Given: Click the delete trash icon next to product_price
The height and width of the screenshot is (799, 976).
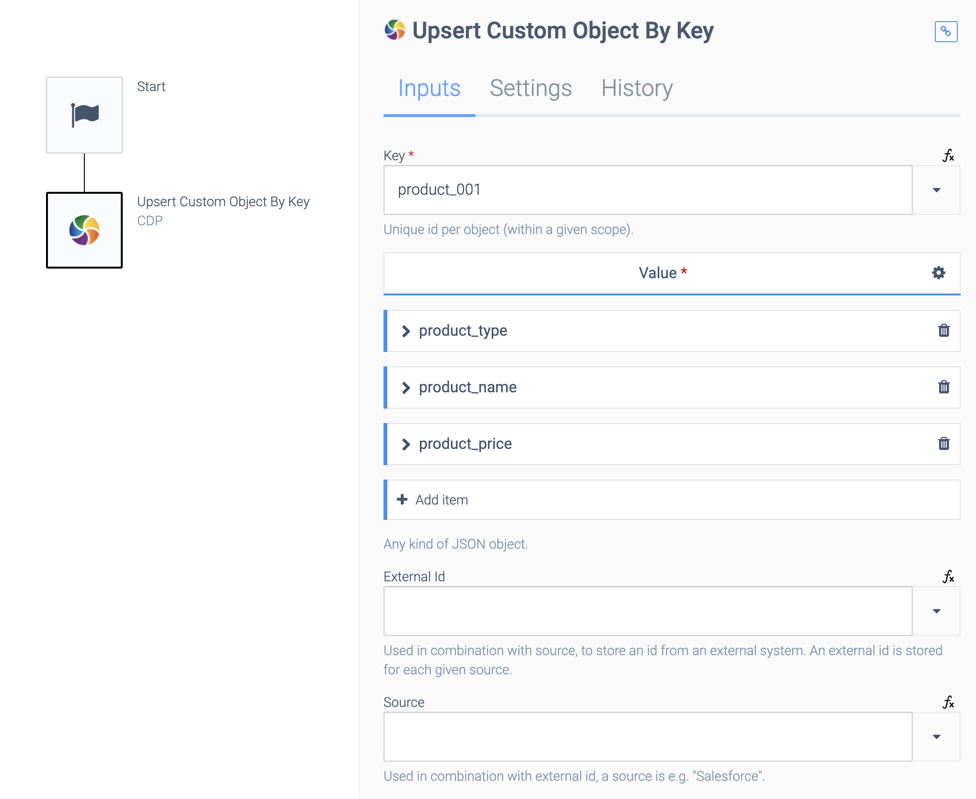Looking at the screenshot, I should [x=943, y=443].
